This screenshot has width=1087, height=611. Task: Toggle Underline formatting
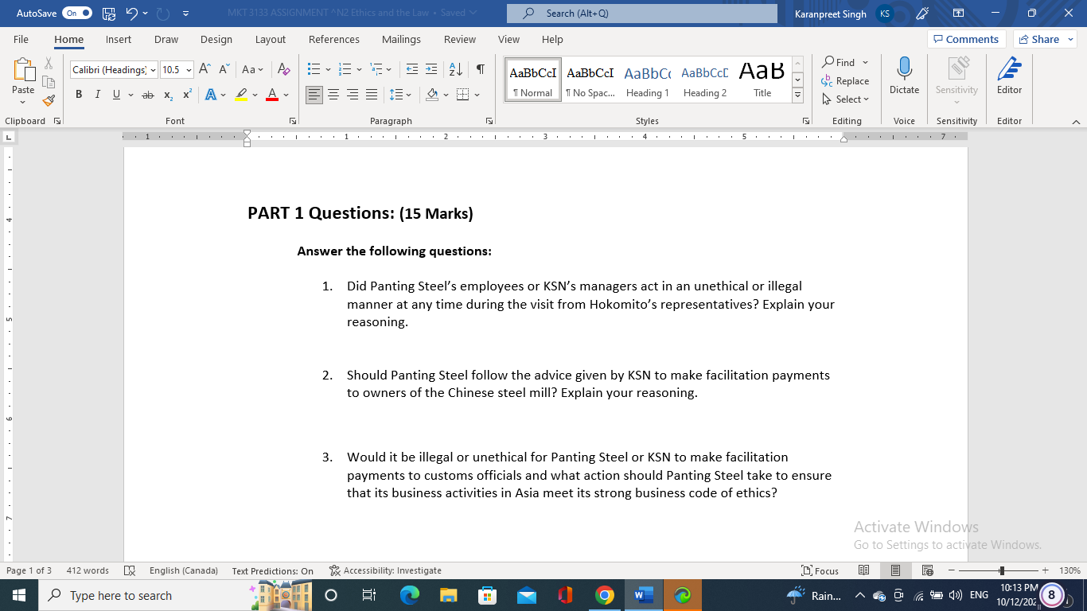click(116, 95)
